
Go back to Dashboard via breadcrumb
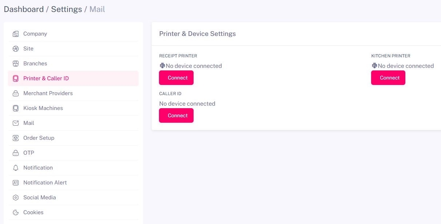coord(24,9)
